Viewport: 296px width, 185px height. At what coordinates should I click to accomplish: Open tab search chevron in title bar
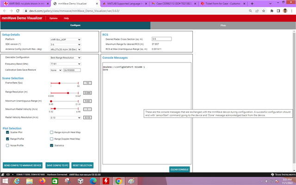(x=270, y=4)
